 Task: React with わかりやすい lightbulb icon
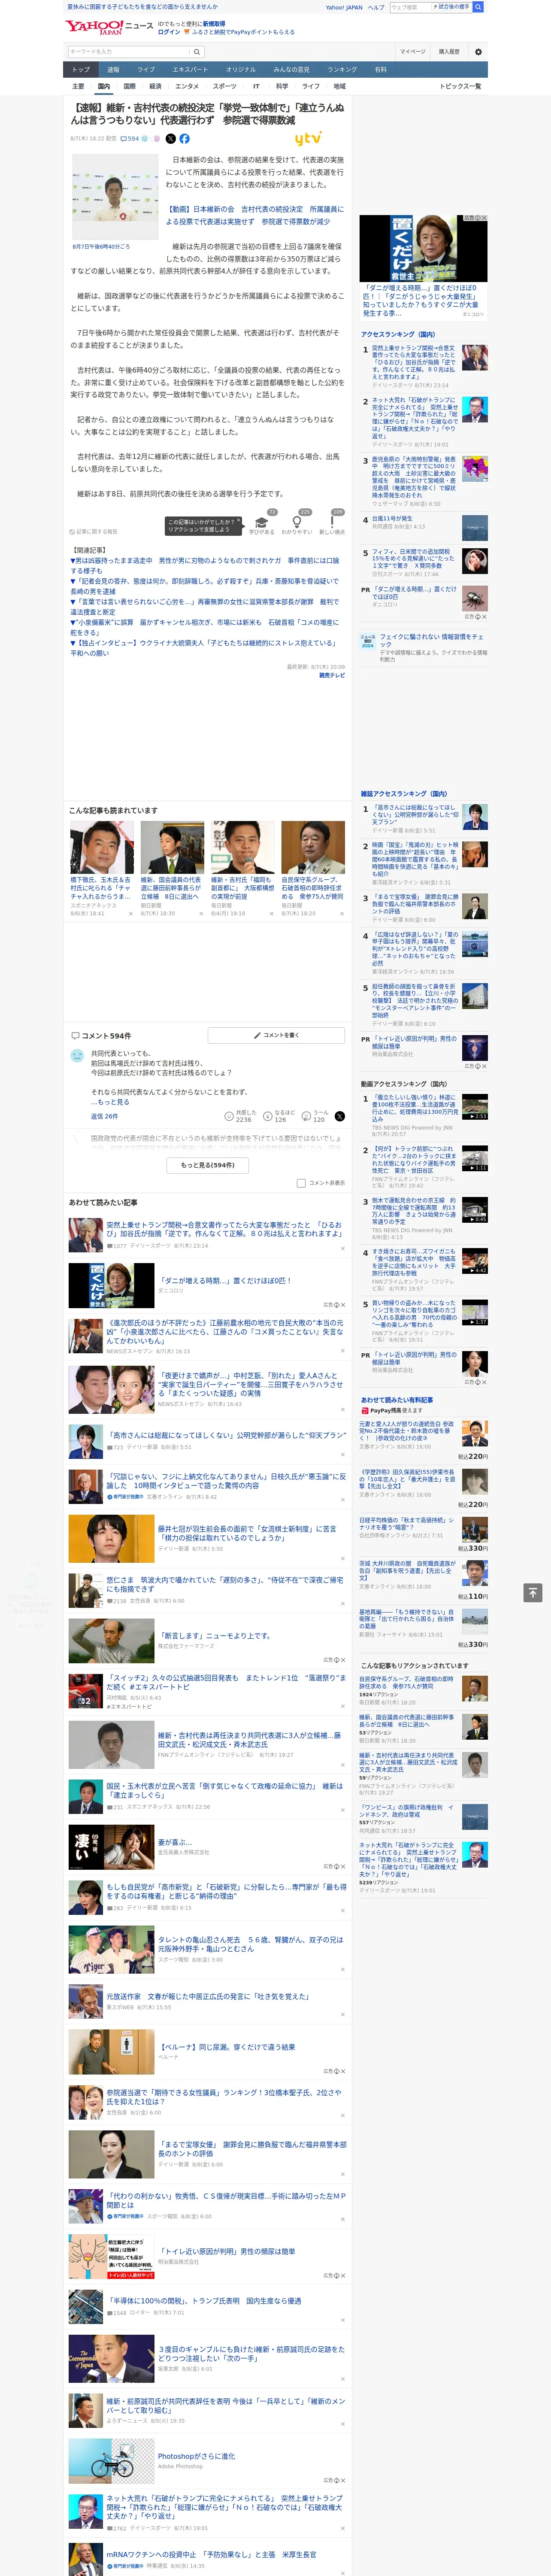click(296, 522)
